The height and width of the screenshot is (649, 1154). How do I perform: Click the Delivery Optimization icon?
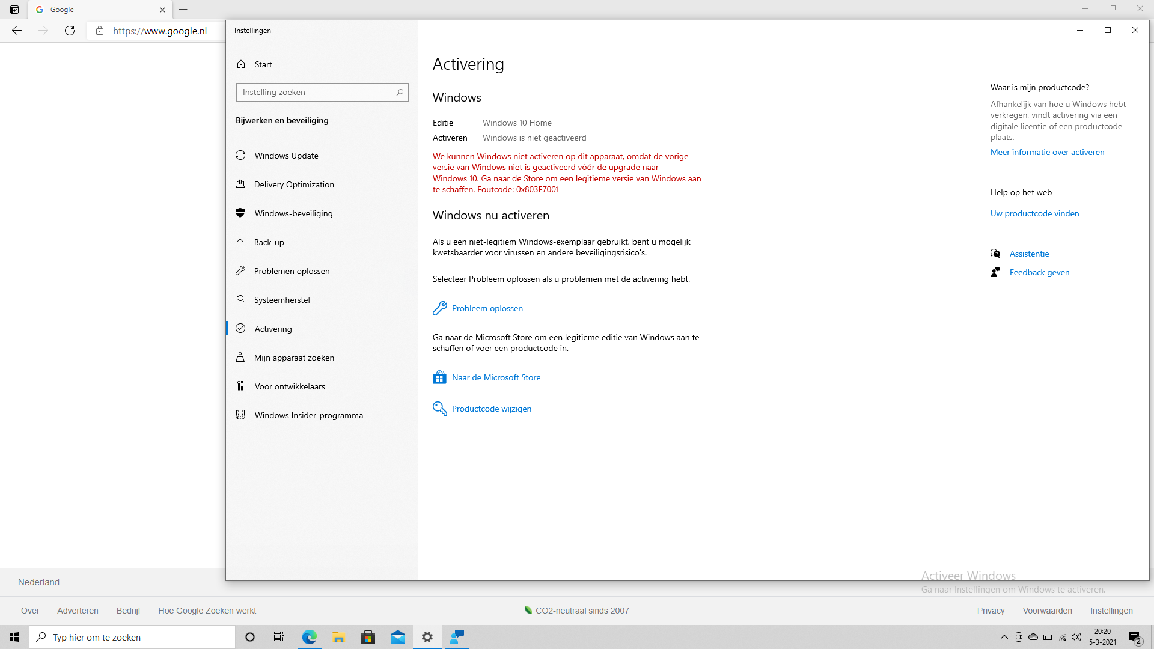click(x=240, y=184)
